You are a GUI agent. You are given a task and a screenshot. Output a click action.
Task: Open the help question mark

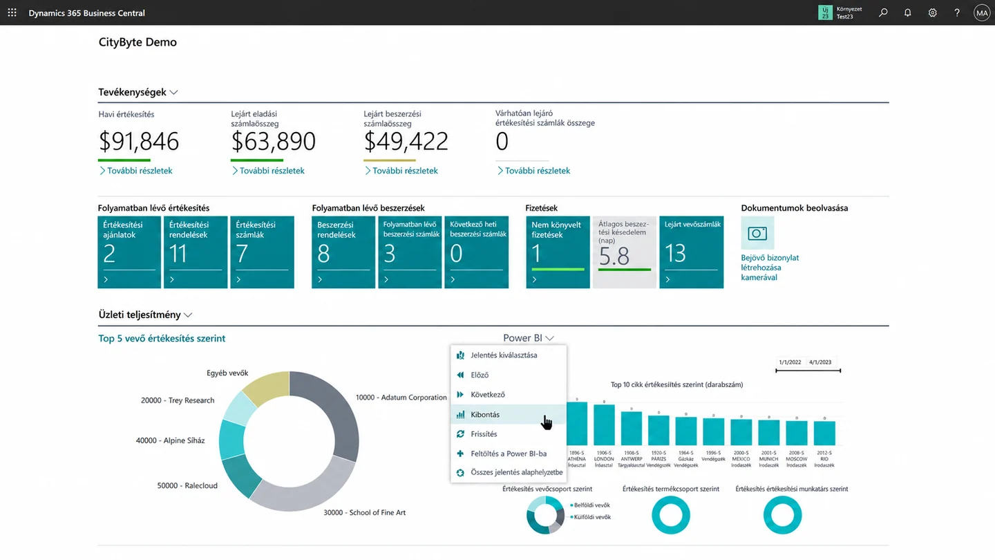(x=957, y=12)
